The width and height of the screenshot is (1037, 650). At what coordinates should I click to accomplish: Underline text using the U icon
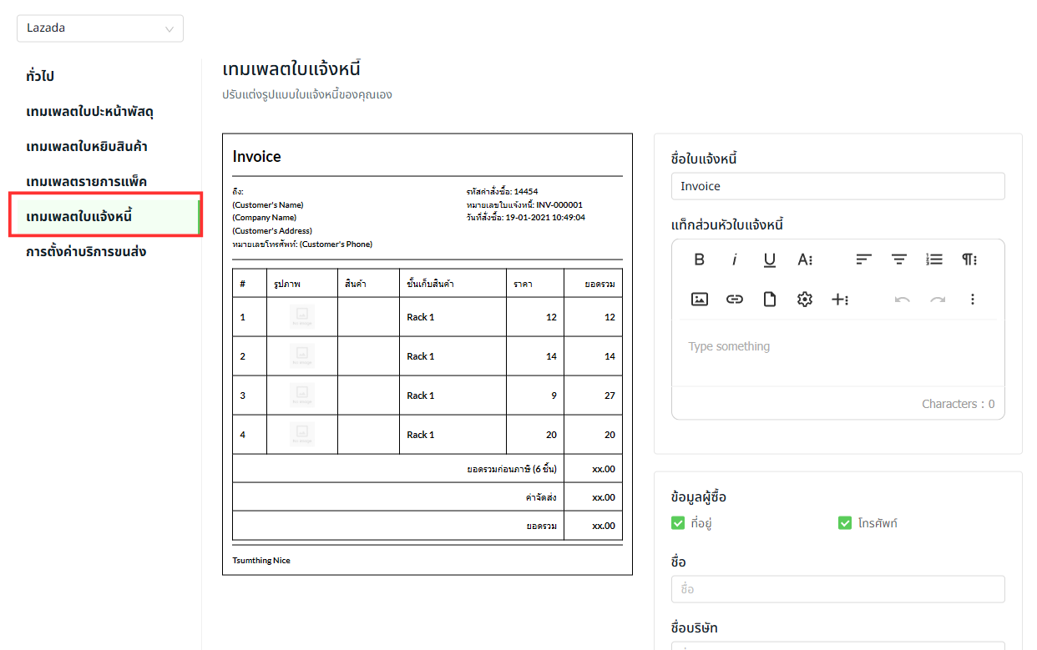pos(770,259)
